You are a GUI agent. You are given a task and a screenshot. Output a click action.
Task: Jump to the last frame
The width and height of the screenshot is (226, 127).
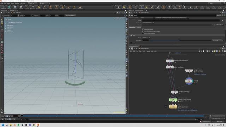point(12,116)
